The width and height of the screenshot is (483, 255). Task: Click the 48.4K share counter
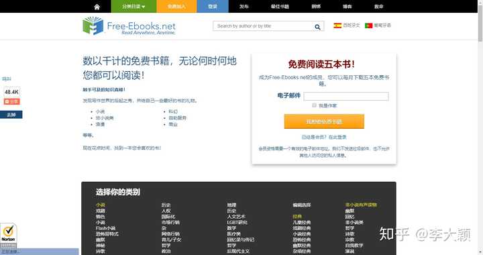[x=11, y=92]
